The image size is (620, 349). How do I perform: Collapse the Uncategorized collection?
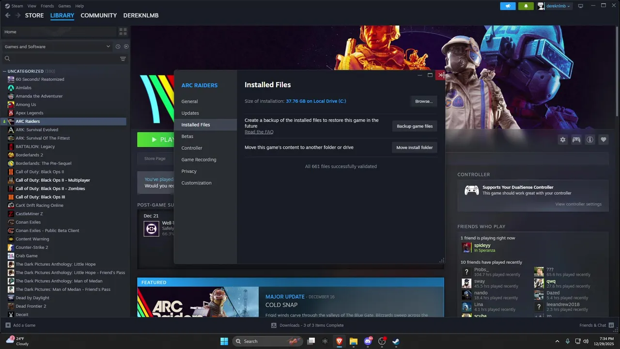tap(4, 71)
